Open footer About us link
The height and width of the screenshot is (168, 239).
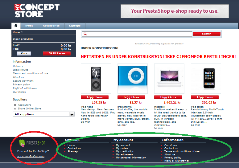[x=170, y=154]
